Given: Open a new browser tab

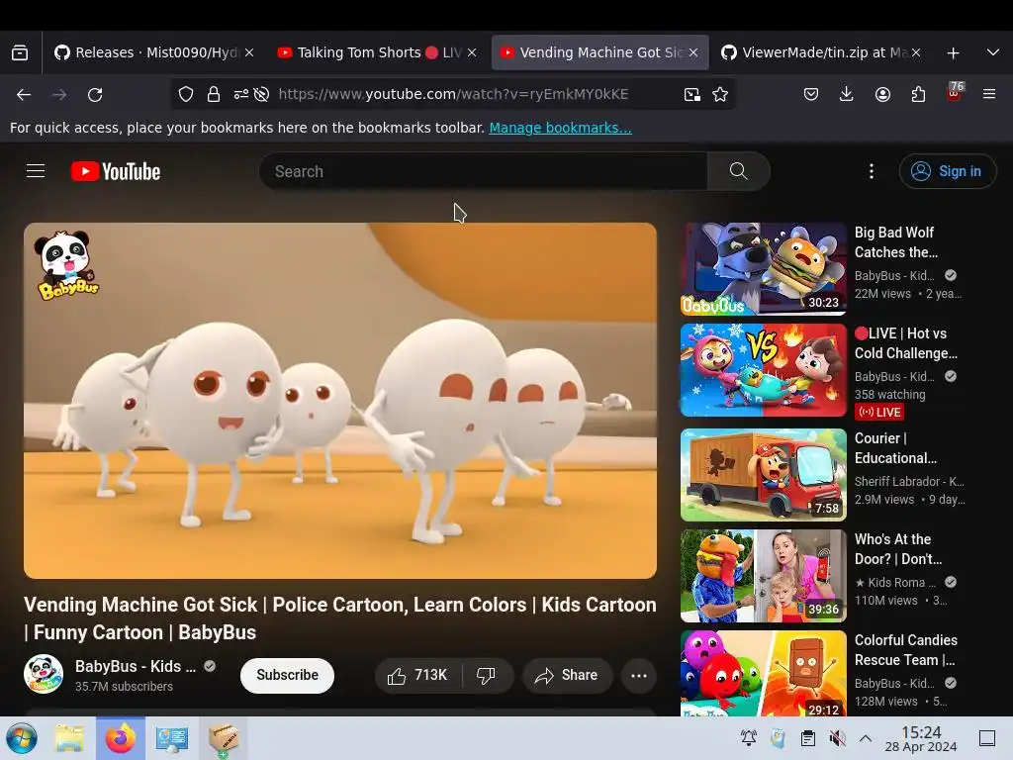Looking at the screenshot, I should [953, 53].
